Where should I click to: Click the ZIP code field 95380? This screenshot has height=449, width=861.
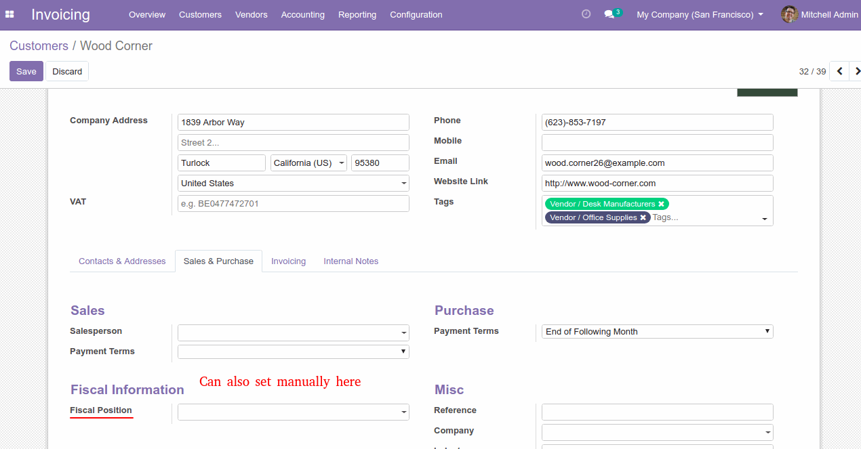click(380, 163)
